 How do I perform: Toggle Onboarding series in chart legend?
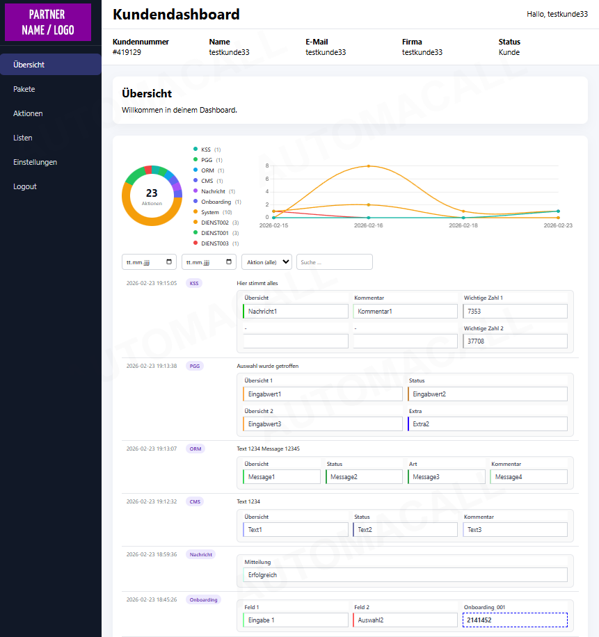215,202
